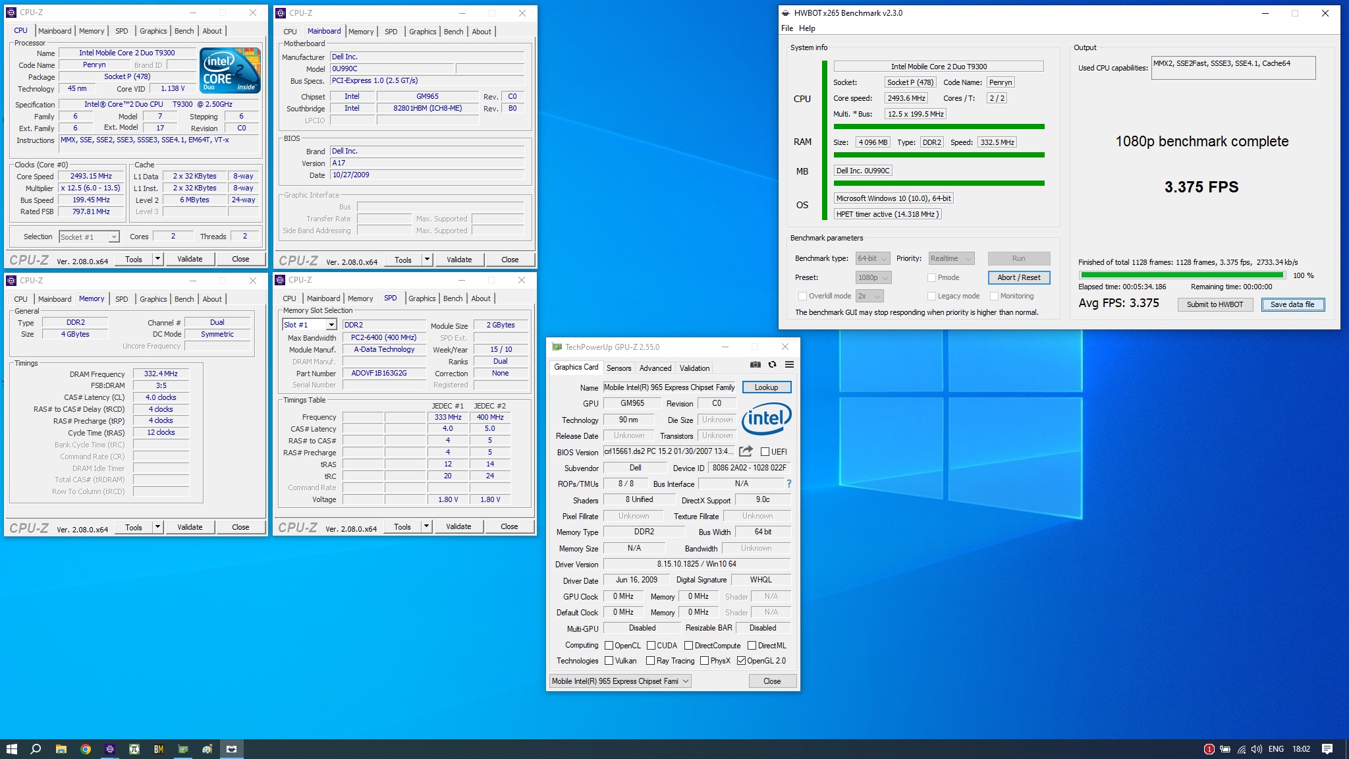
Task: Enable the Pmode checkbox in HWBOT
Action: [x=931, y=277]
